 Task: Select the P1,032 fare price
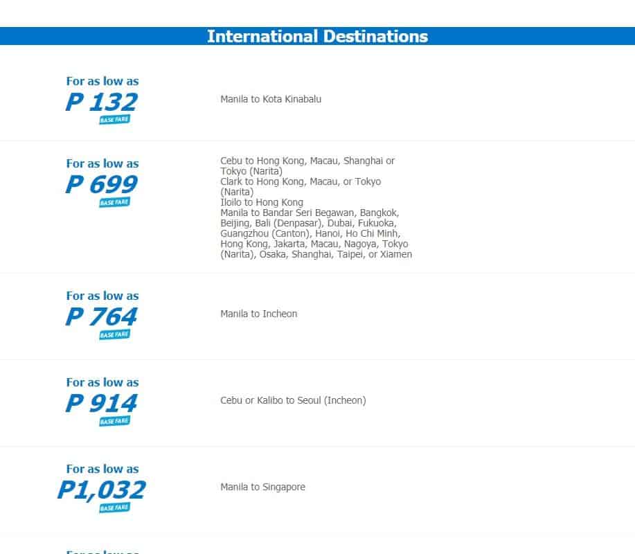point(102,490)
